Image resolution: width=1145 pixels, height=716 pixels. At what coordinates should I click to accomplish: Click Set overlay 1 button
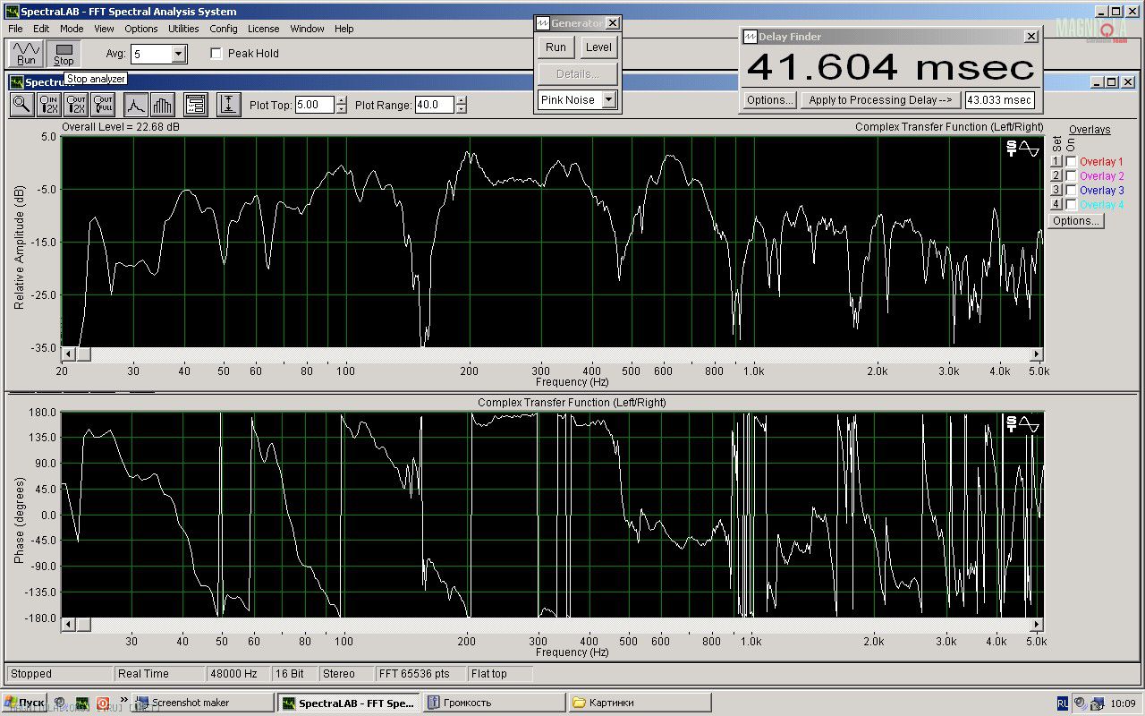pos(1056,162)
